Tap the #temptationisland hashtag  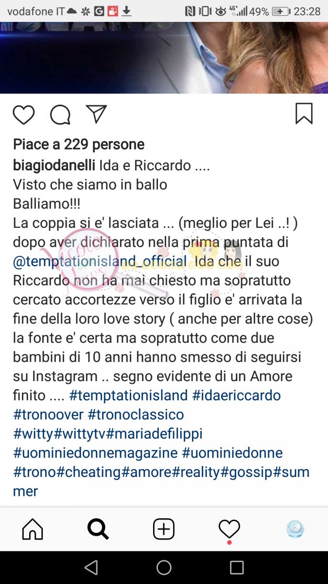[x=128, y=395]
